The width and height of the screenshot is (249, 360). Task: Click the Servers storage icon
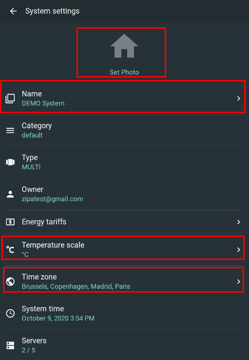click(x=10, y=345)
